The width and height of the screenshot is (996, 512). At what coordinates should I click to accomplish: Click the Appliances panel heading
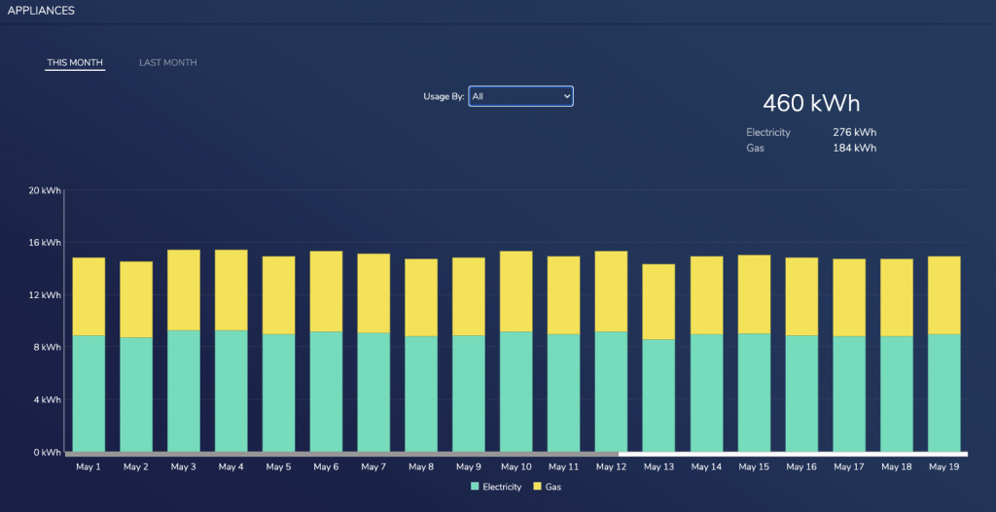pos(41,11)
